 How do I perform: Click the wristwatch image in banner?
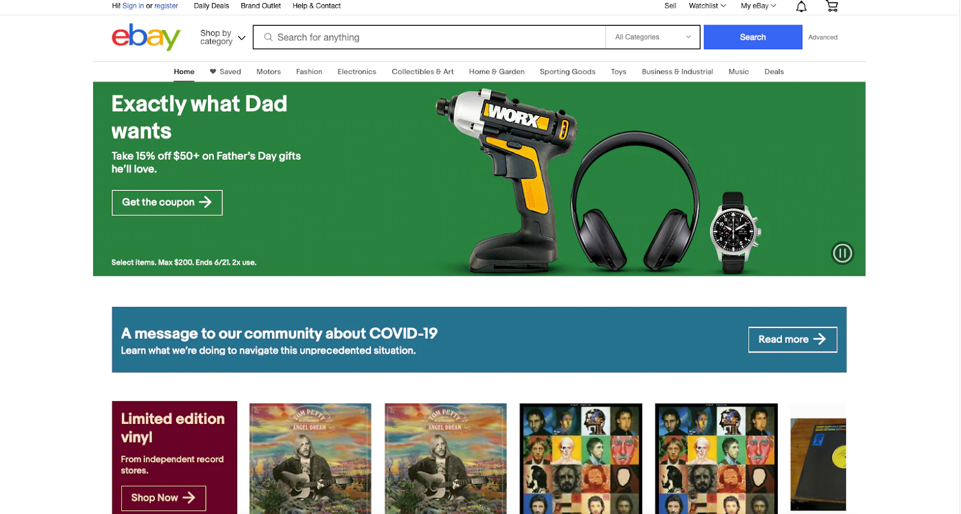coord(735,233)
